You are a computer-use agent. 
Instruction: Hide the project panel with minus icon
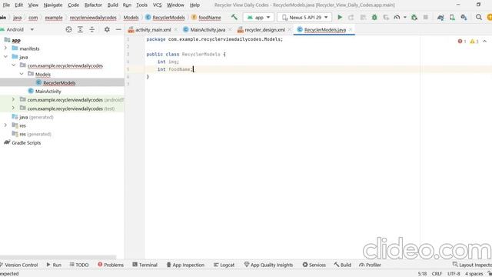coord(118,29)
